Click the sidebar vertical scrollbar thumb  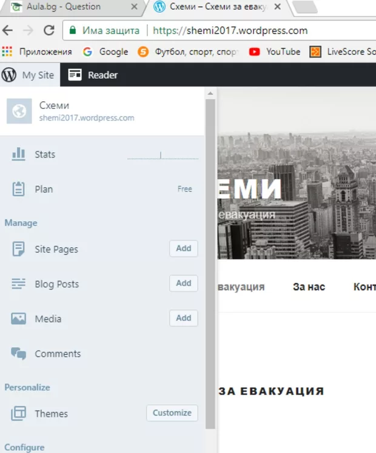tap(210, 264)
